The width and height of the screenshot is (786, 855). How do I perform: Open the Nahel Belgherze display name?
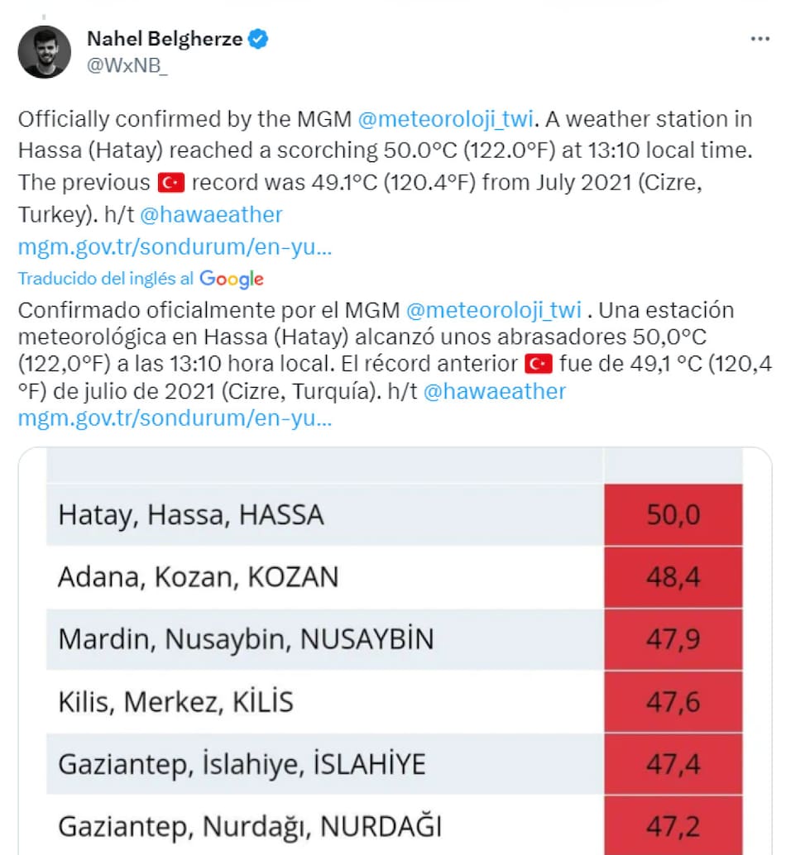coord(164,39)
